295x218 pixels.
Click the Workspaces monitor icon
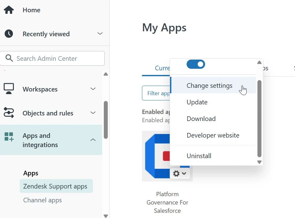point(9,89)
